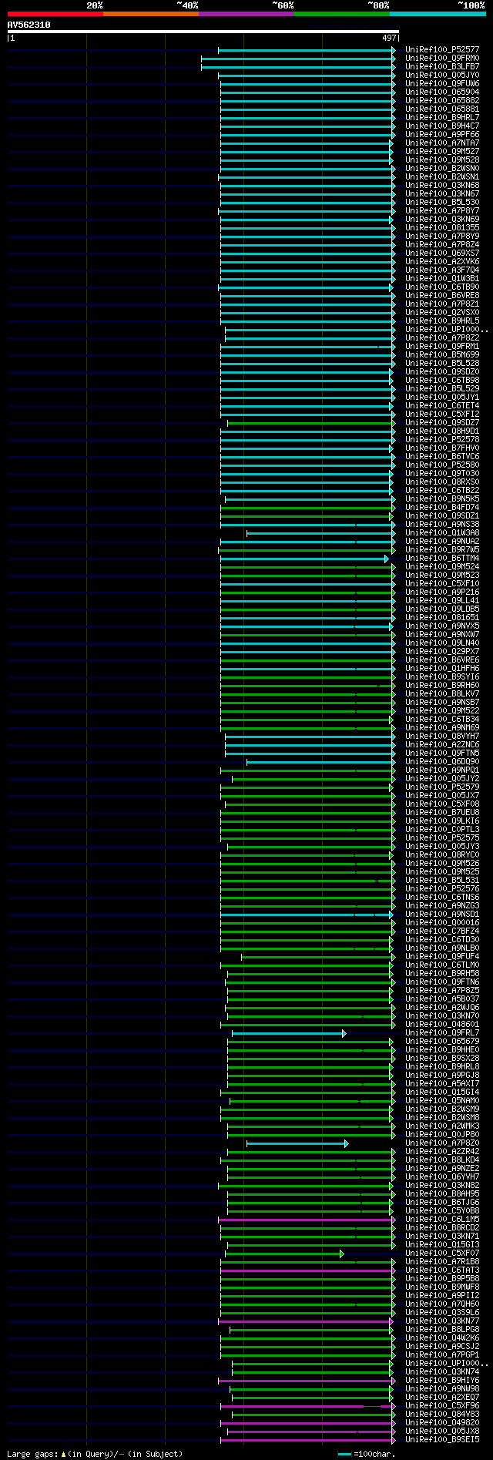The image size is (493, 1460).
Task: Click the cyan alignment bar for UniRef100_Q9FRM0
Action: pos(298,59)
